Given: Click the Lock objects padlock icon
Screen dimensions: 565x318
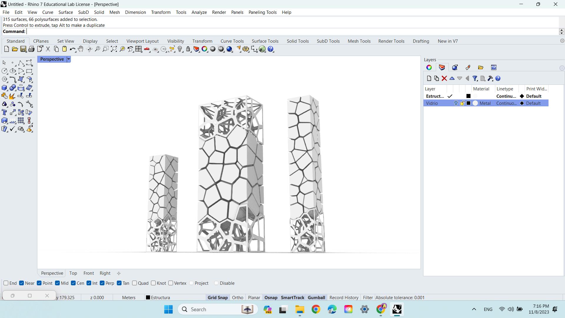Looking at the screenshot, I should 188,49.
